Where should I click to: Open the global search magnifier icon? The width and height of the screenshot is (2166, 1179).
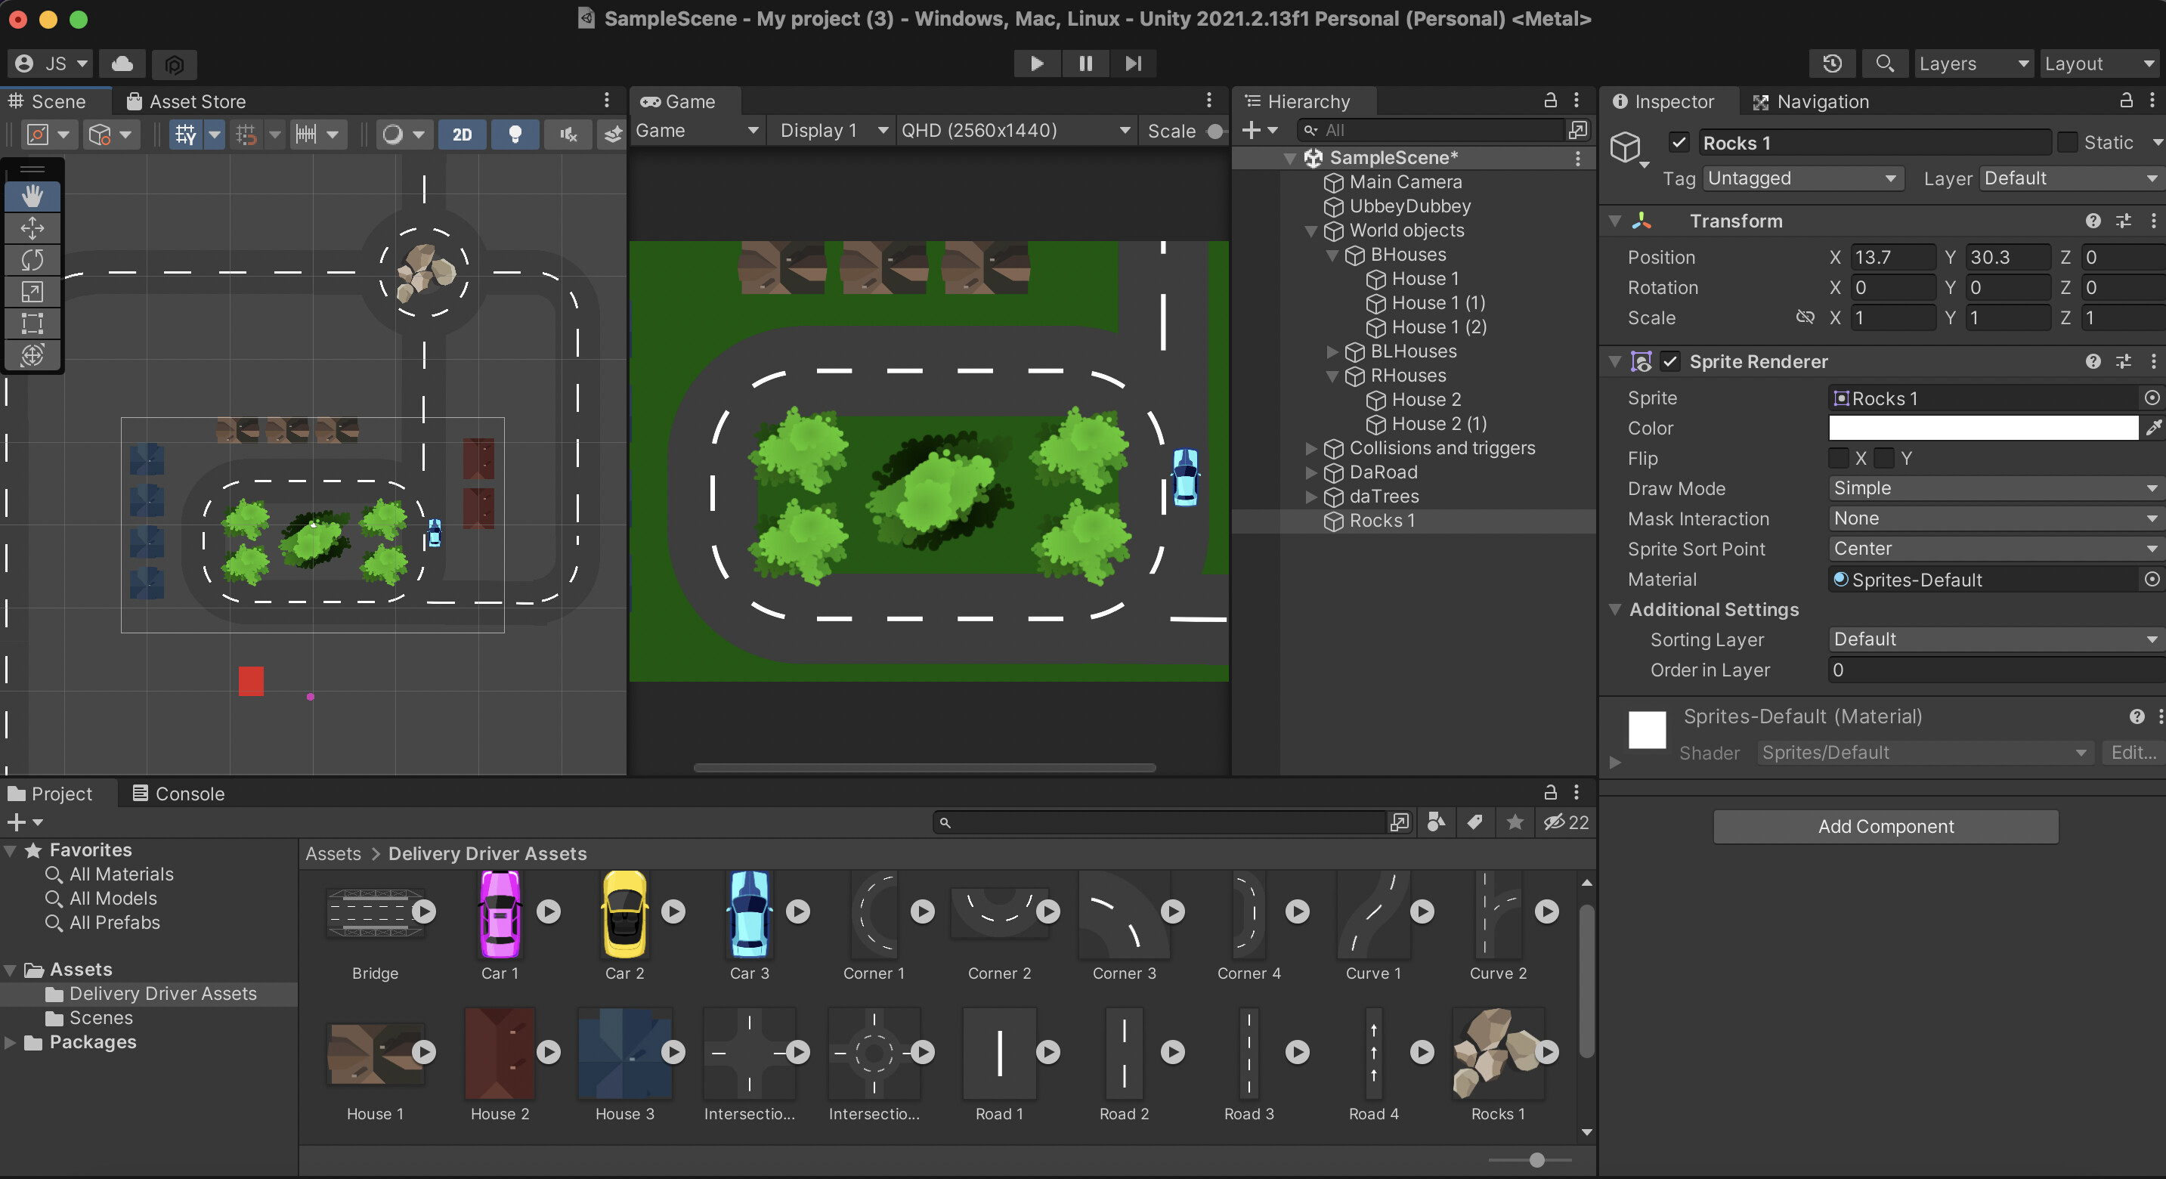(1884, 63)
